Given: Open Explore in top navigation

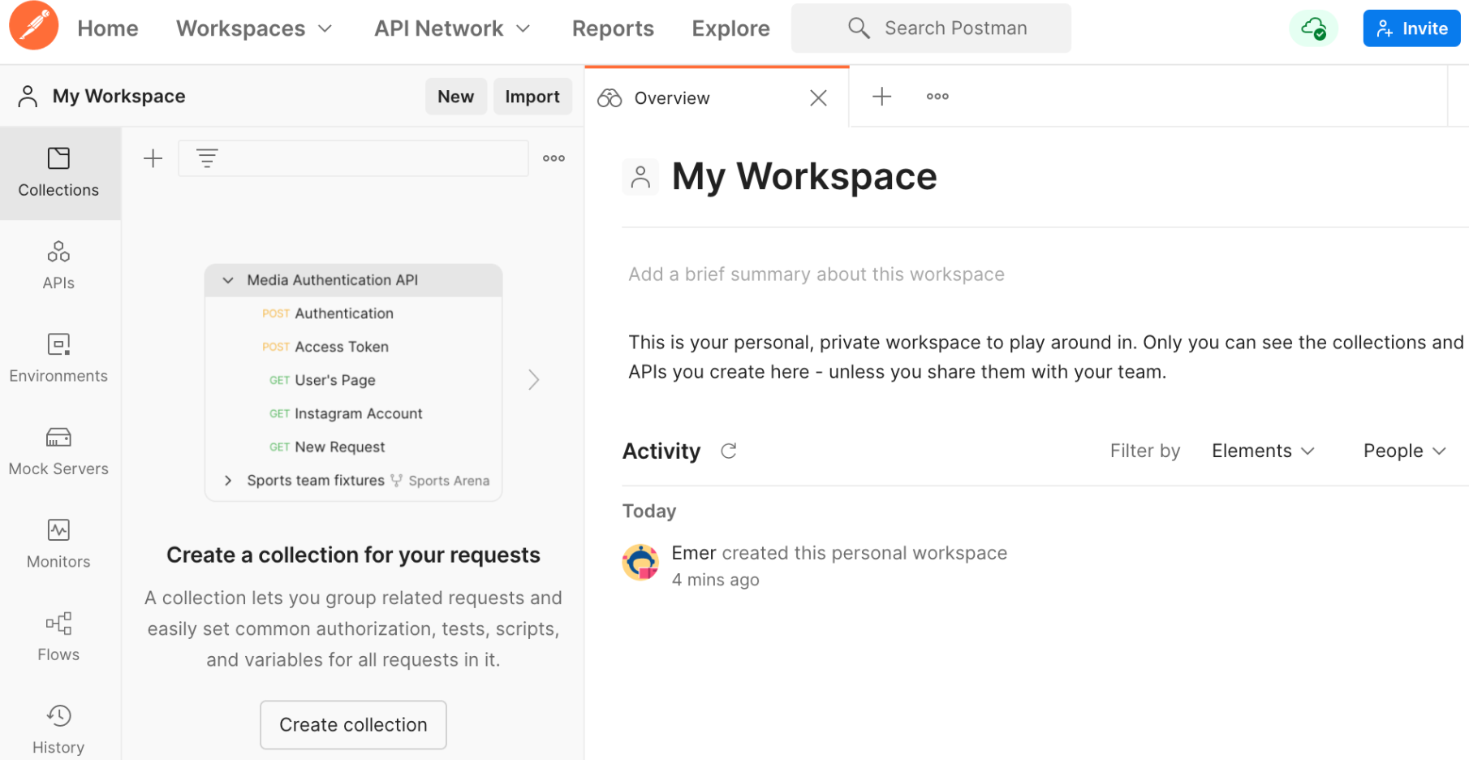Looking at the screenshot, I should (730, 28).
